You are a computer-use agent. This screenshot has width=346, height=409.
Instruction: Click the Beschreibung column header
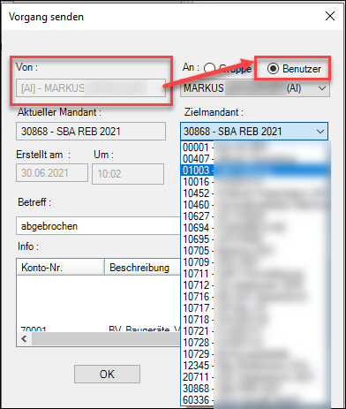(x=142, y=268)
